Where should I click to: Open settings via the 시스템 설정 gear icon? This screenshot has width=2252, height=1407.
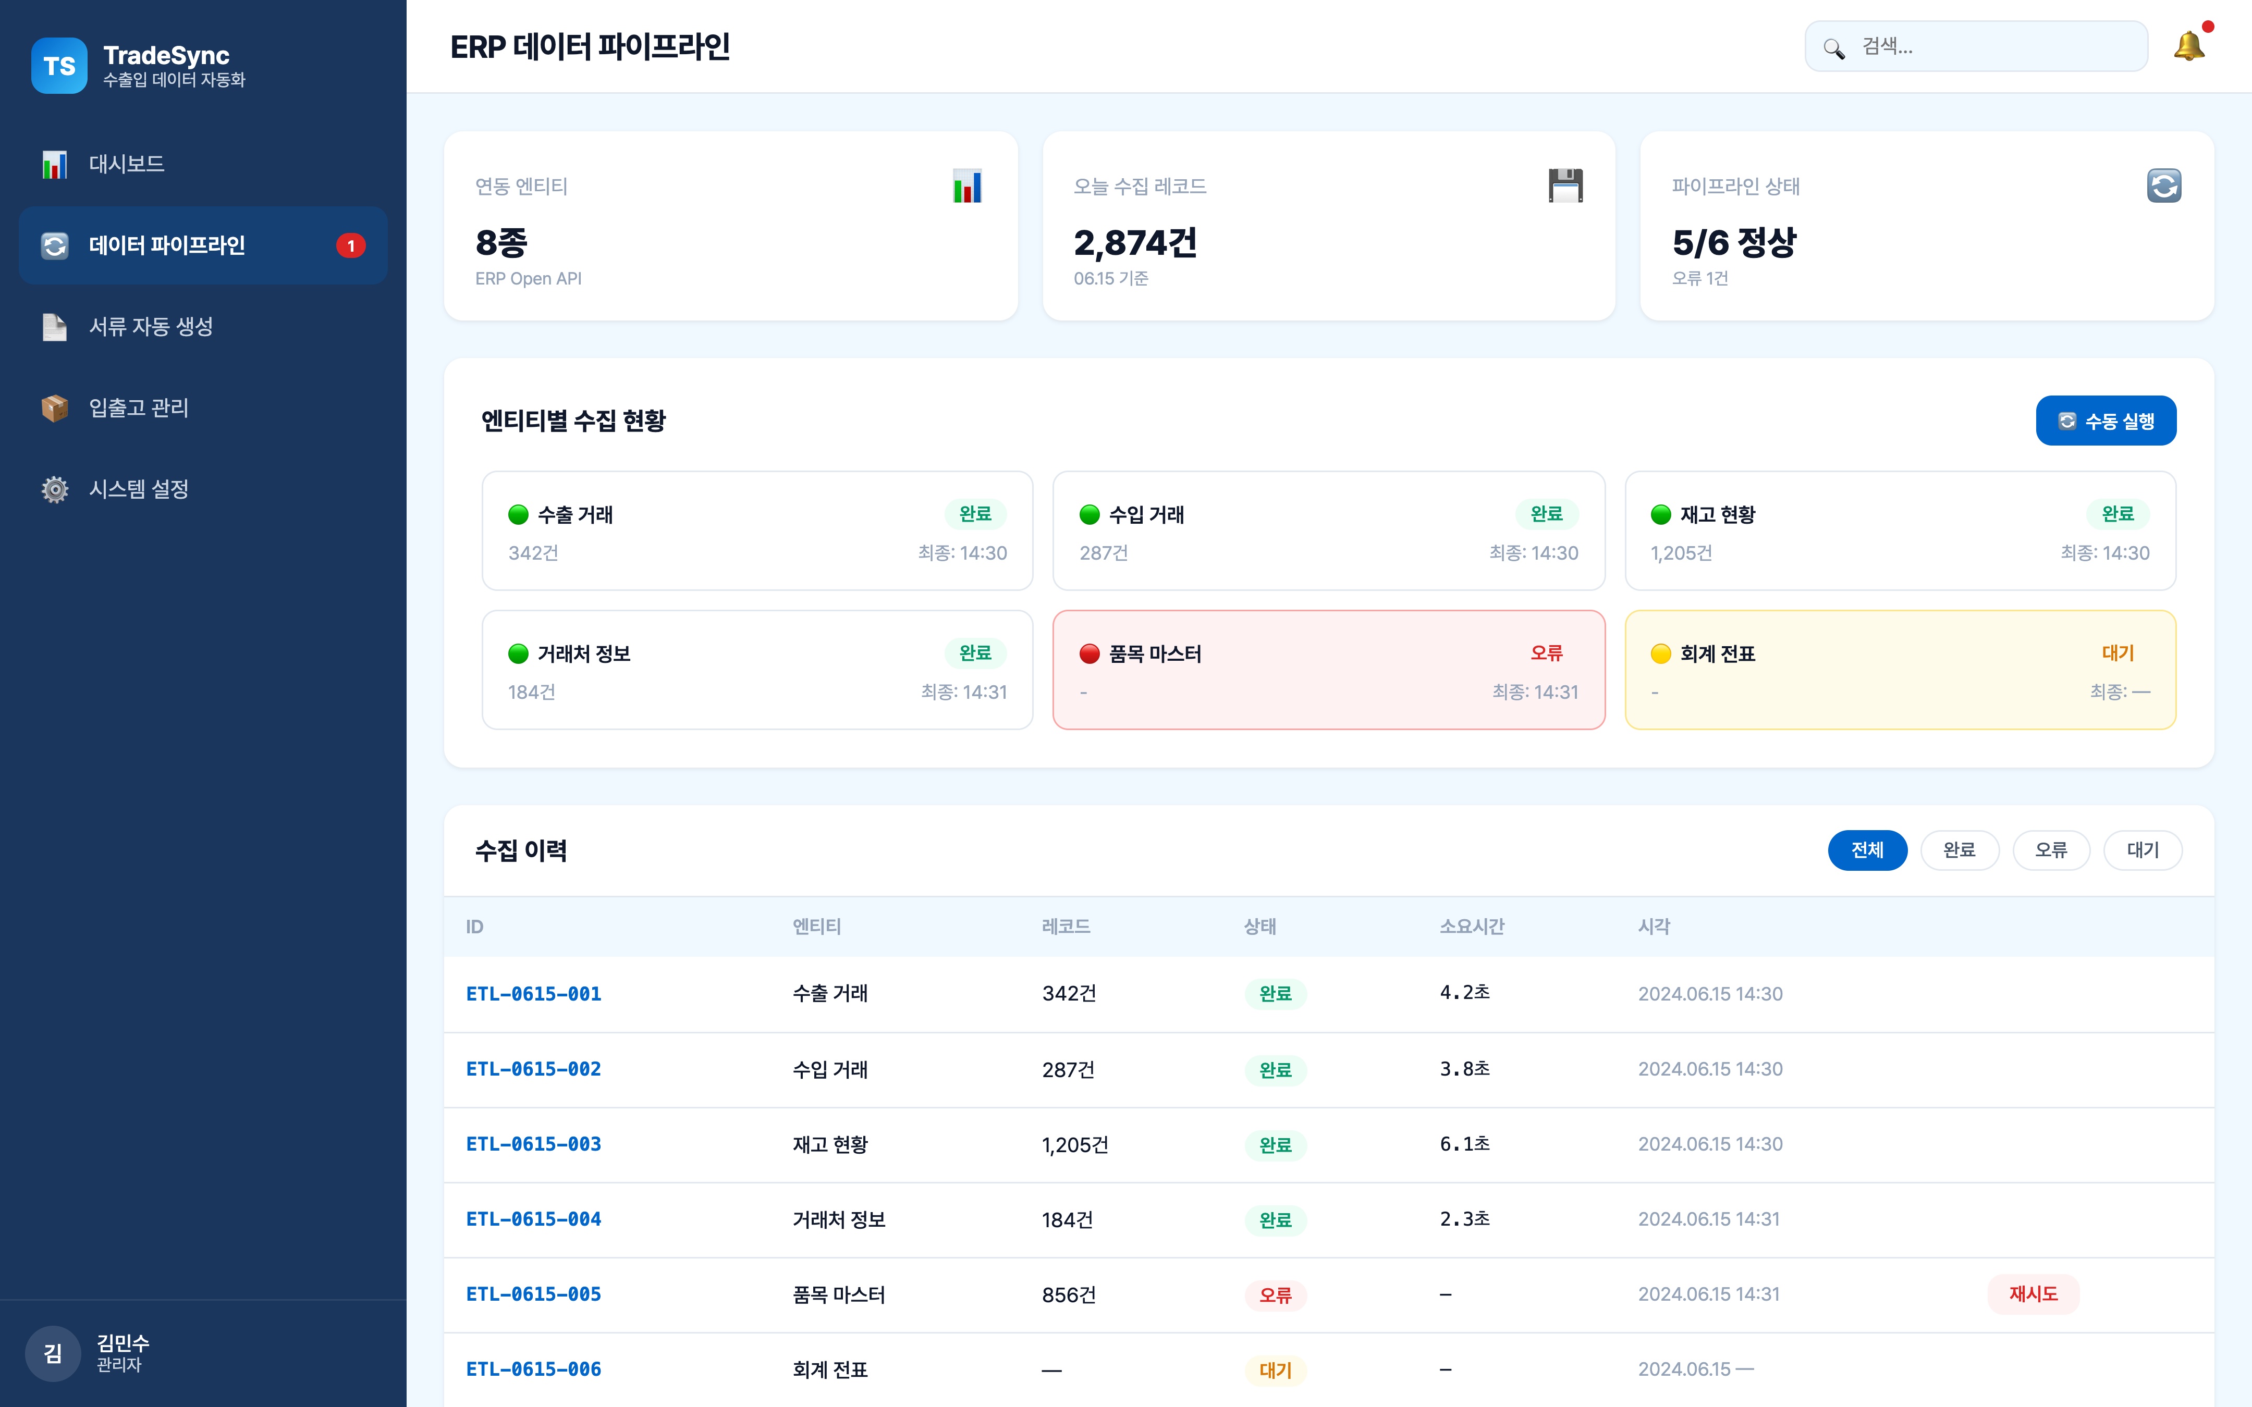54,489
